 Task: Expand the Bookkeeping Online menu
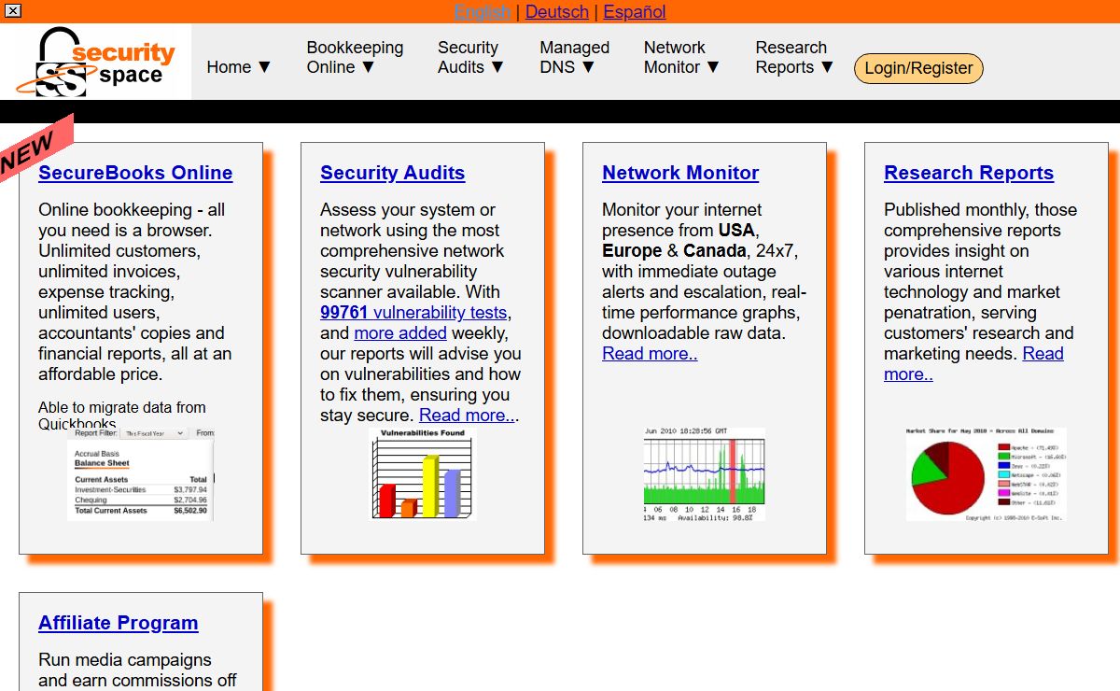click(355, 57)
